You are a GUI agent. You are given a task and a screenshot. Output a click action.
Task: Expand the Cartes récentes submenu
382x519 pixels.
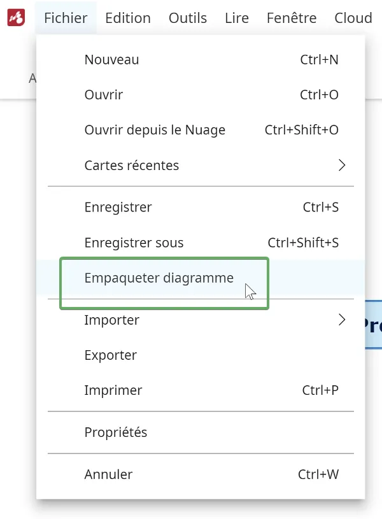tap(132, 166)
